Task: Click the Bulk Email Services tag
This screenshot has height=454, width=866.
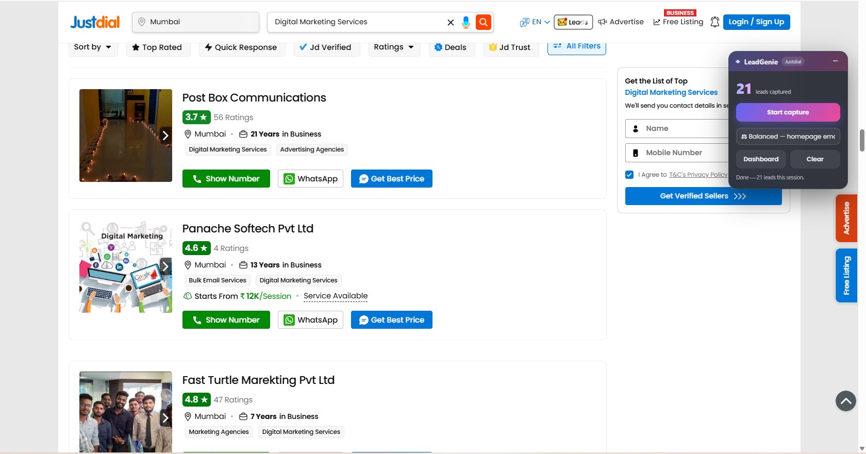Action: coord(218,281)
